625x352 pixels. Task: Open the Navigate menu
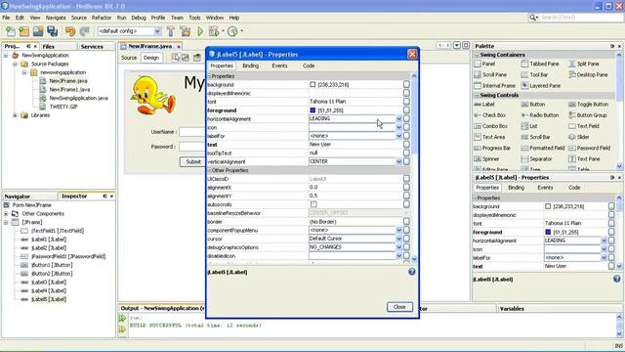[56, 18]
